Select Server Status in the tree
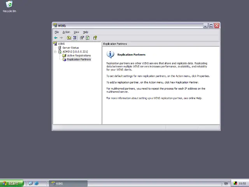 click(x=70, y=48)
